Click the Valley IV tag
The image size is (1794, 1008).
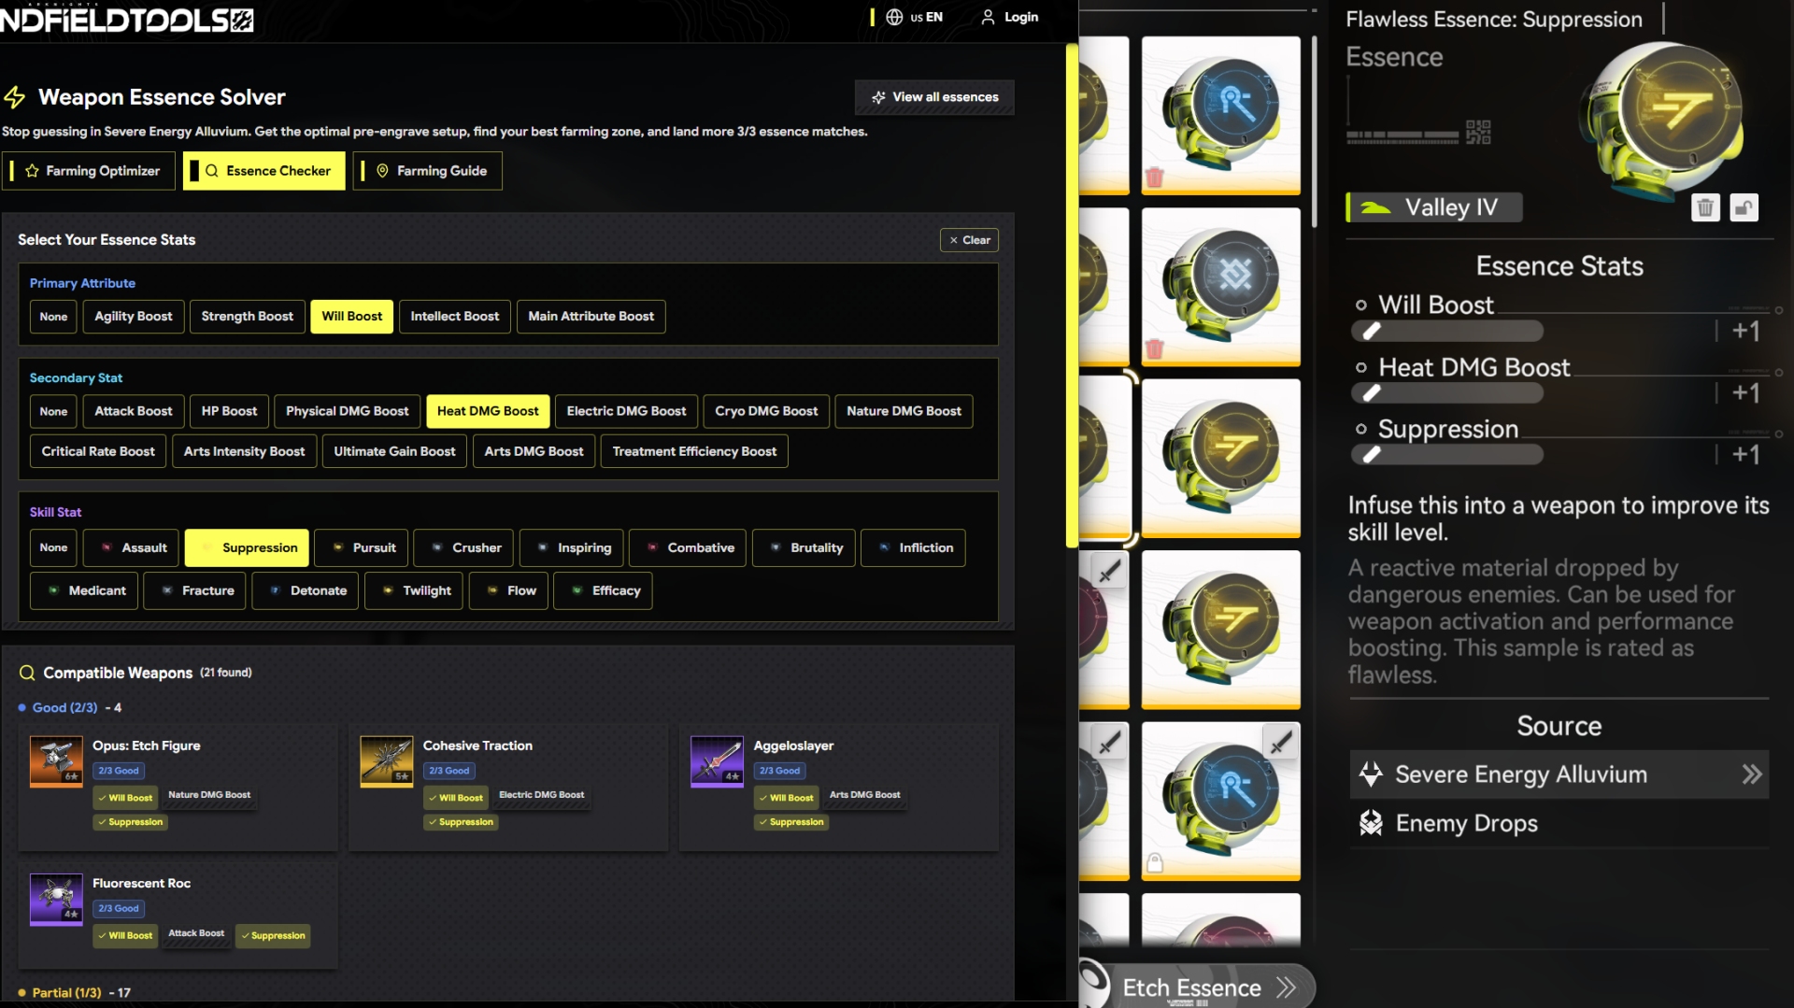(1434, 207)
